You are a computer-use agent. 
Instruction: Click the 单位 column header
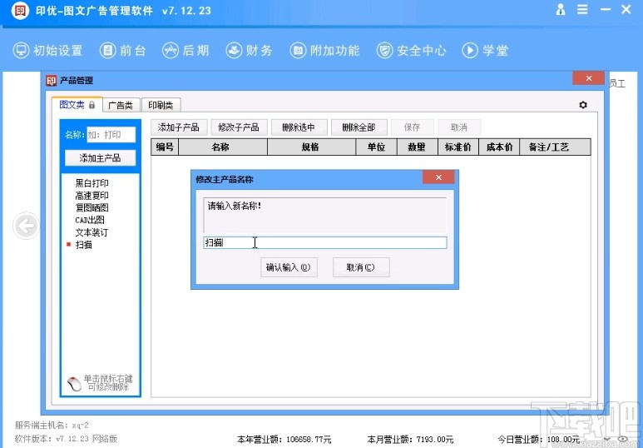click(x=376, y=147)
